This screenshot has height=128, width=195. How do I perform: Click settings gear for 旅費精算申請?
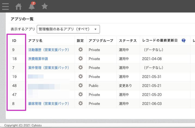coord(80,58)
